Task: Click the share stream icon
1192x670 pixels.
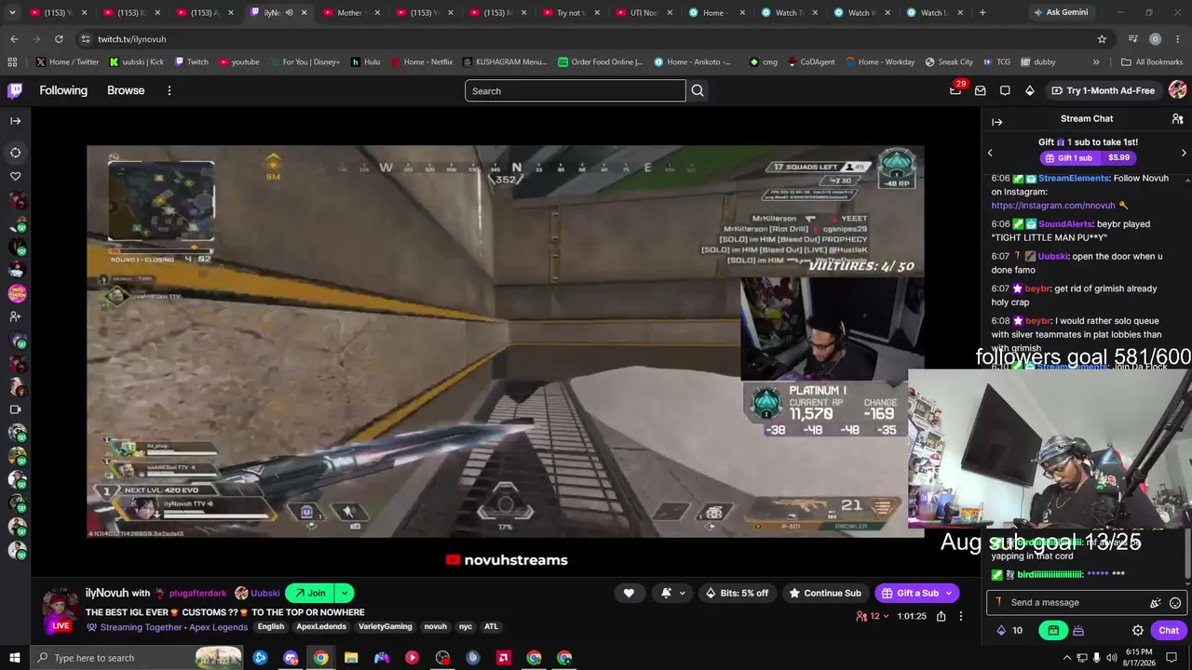Action: pyautogui.click(x=941, y=616)
